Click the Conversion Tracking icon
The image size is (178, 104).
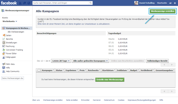[4, 50]
